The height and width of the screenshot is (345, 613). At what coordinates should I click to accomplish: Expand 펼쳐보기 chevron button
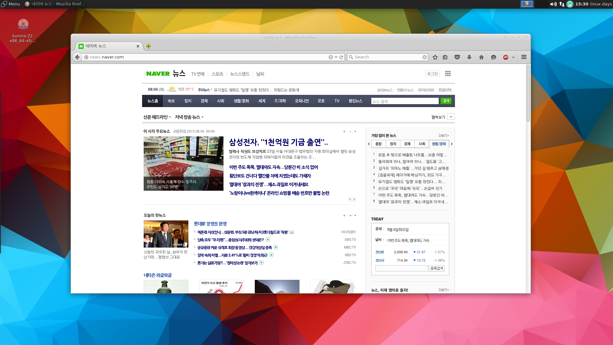[451, 117]
